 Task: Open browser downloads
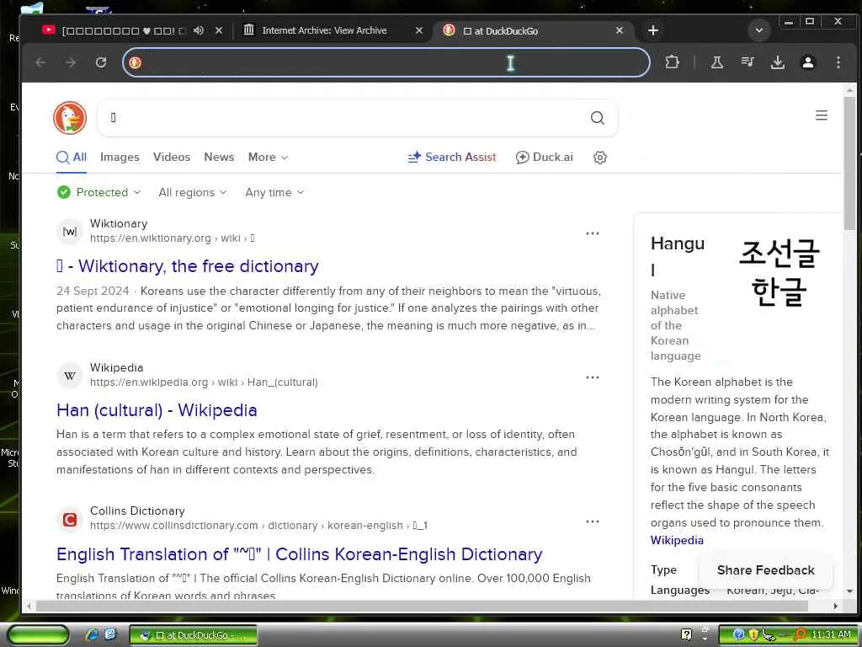pos(777,62)
